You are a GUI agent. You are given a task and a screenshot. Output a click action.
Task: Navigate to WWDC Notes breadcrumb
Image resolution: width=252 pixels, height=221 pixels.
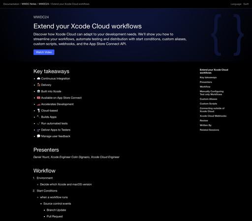coord(29,4)
